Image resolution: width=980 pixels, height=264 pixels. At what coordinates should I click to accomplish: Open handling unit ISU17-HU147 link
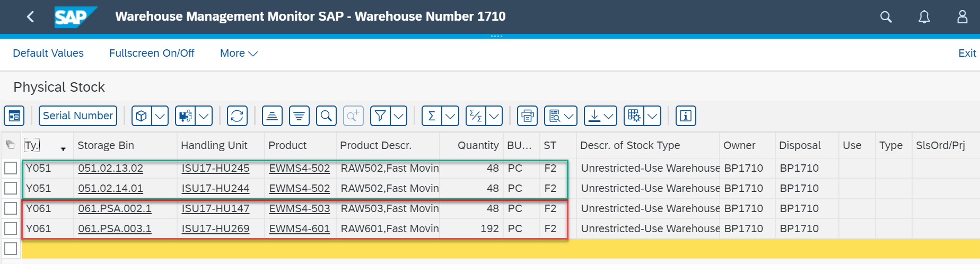tap(215, 208)
